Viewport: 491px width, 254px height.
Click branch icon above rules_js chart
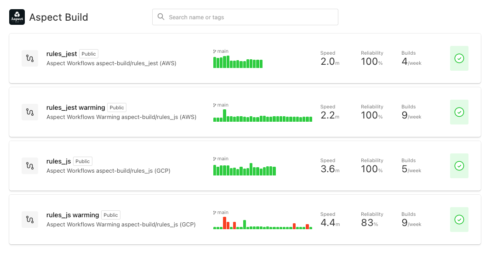(215, 159)
